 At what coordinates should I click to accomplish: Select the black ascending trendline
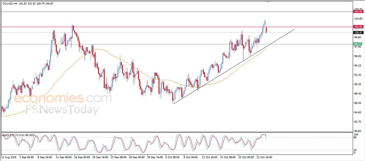coord(234,66)
